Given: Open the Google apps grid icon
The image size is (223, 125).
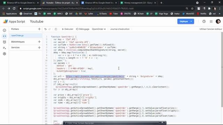Looking at the screenshot, I should [211, 22].
